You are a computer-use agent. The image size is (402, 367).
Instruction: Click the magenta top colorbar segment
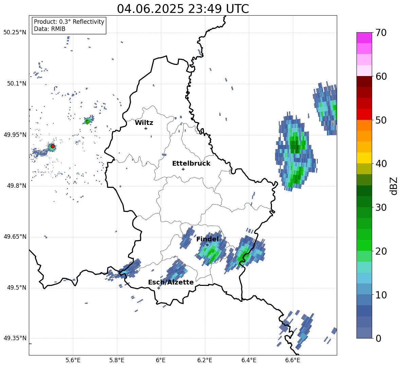tap(364, 38)
